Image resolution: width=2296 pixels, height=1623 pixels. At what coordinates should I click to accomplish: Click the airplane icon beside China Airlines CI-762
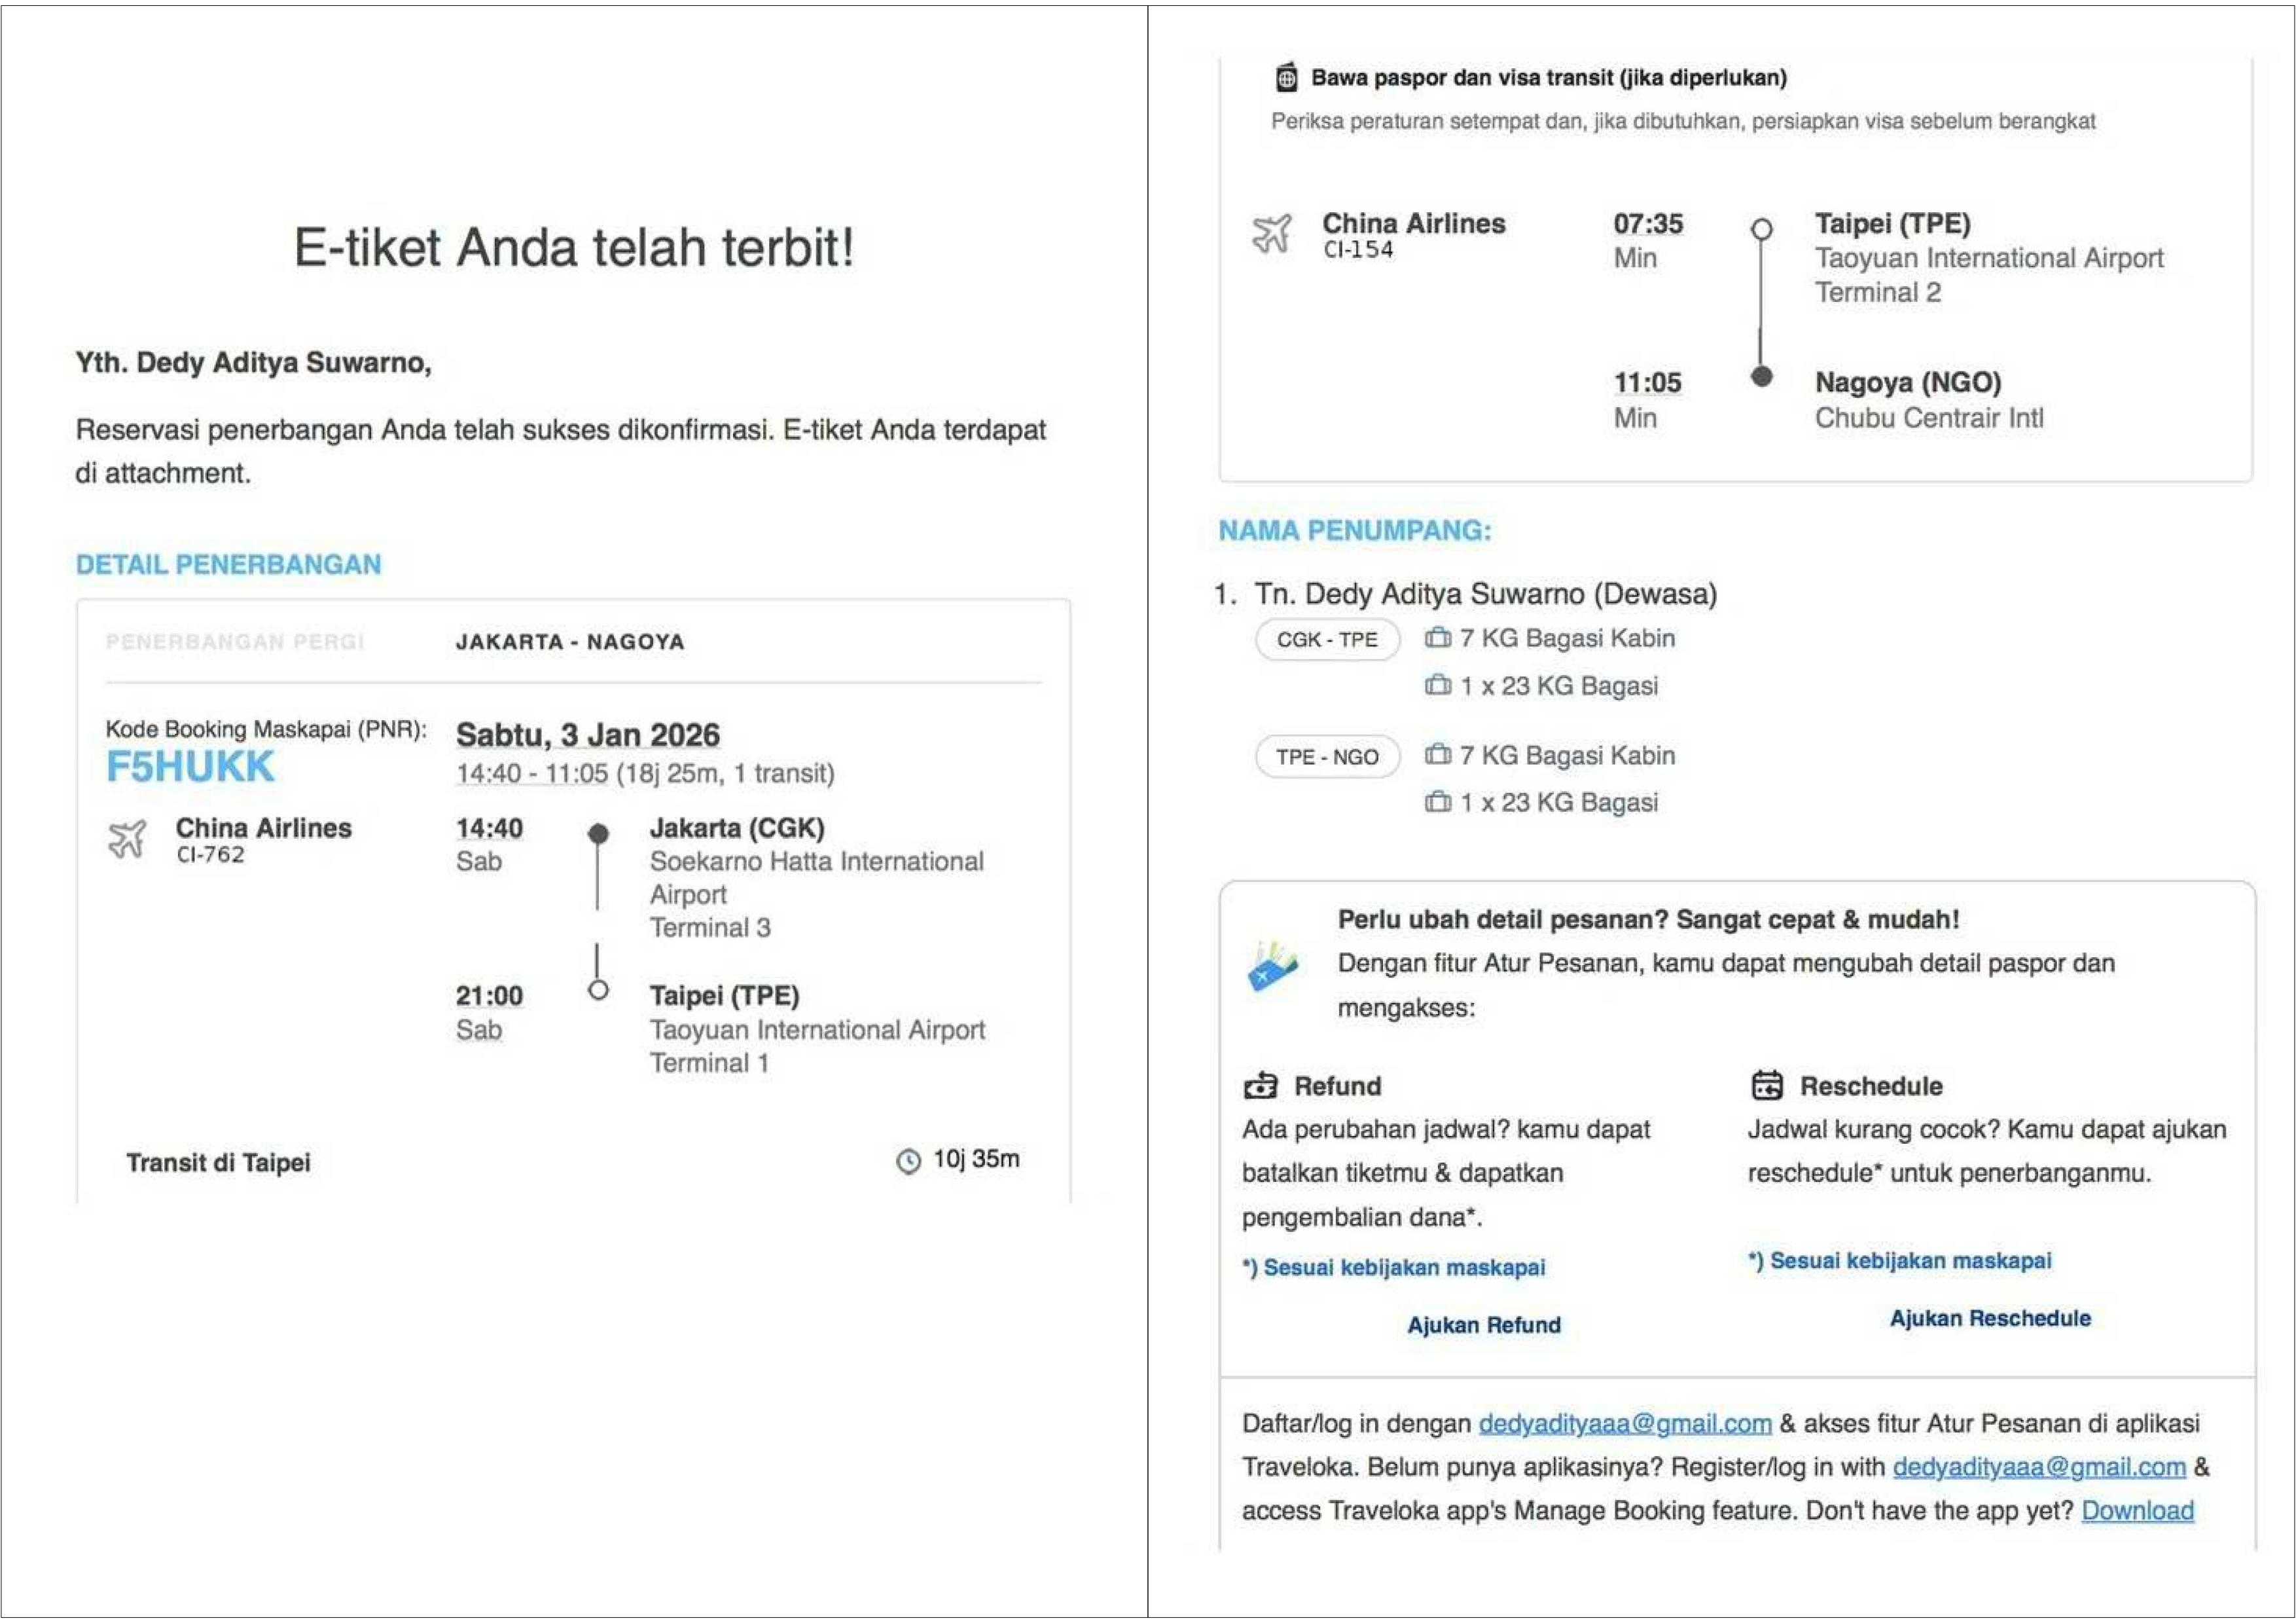[127, 840]
